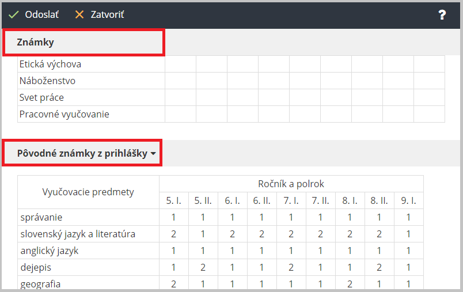The width and height of the screenshot is (463, 292).
Task: Click the 5. I. column header
Action: point(174,200)
